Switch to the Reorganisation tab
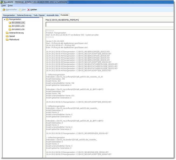This screenshot has height=160, width=176. pyautogui.click(x=9, y=15)
